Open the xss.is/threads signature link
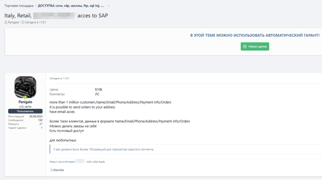 [63, 162]
